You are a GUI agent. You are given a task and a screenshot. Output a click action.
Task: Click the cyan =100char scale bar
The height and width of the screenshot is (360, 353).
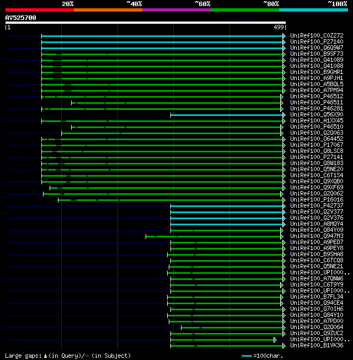tap(247, 356)
